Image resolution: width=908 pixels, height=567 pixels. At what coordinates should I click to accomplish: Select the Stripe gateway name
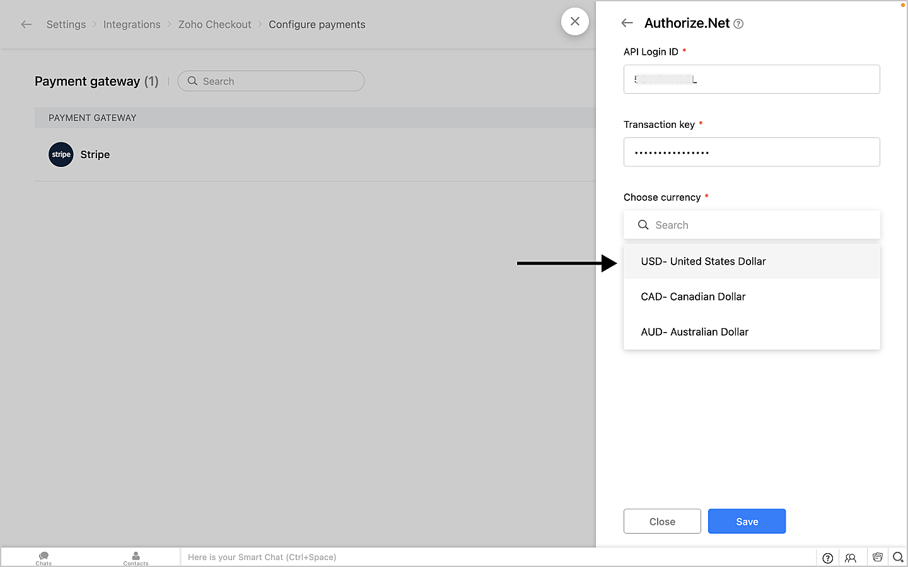point(95,154)
